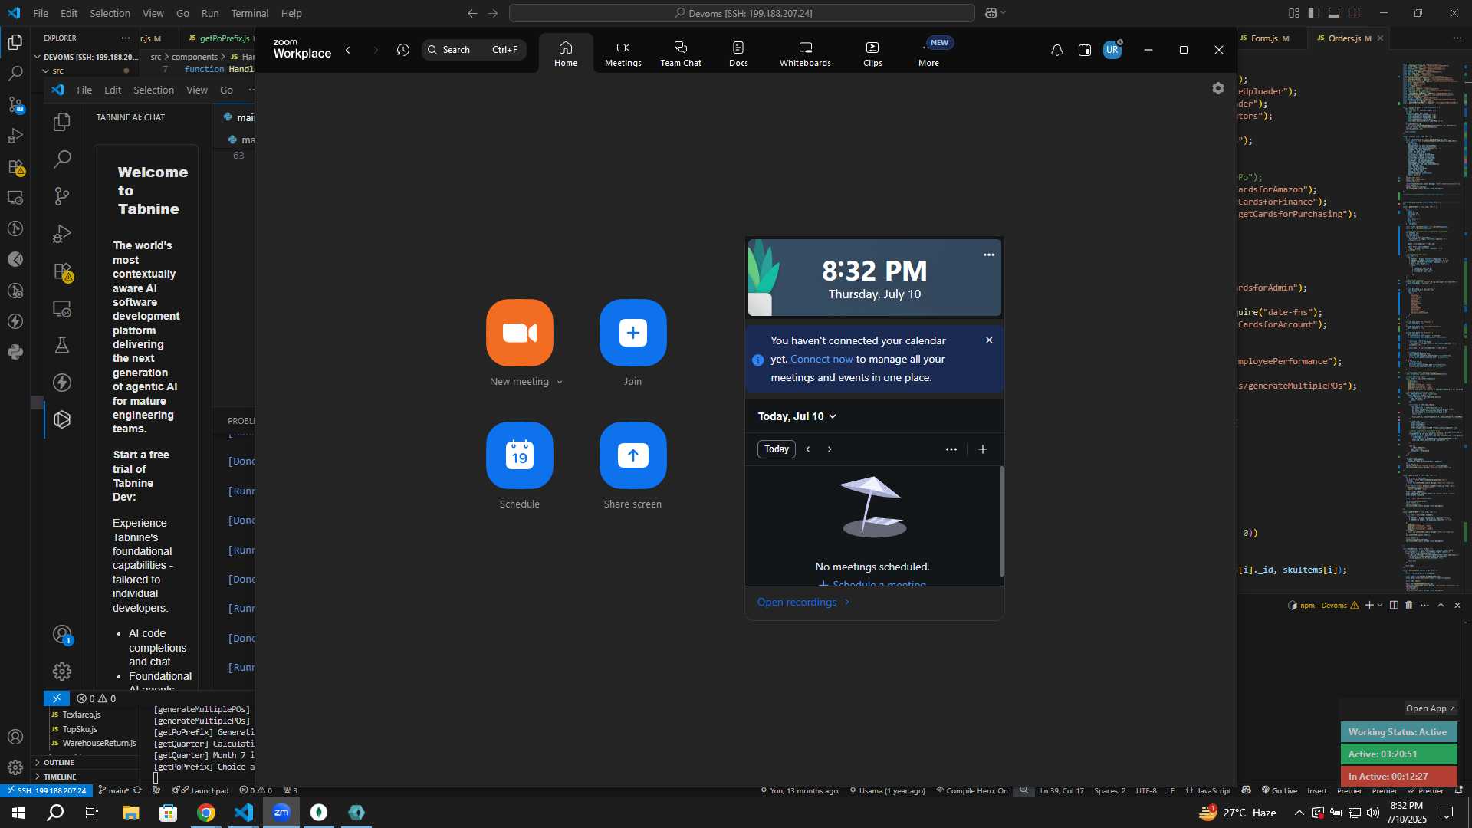Open VS Code Explorer icon in activity bar
The width and height of the screenshot is (1472, 828).
15,42
